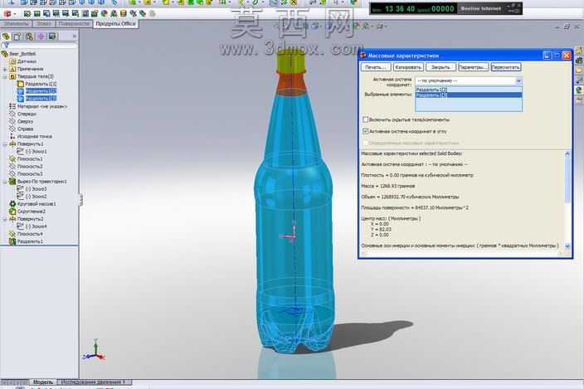The image size is (584, 389).
Task: Click the Вырез-По траектории1 feature icon
Action: [x=12, y=182]
